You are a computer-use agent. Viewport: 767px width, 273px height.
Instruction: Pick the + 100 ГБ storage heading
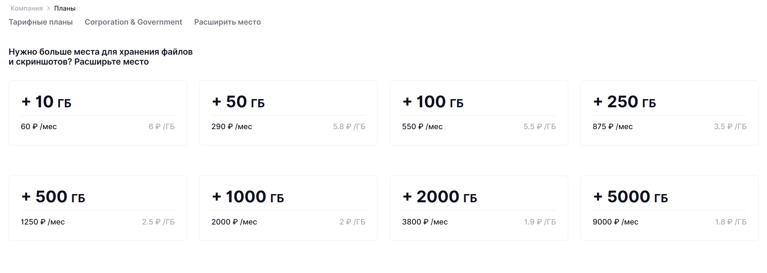click(433, 102)
